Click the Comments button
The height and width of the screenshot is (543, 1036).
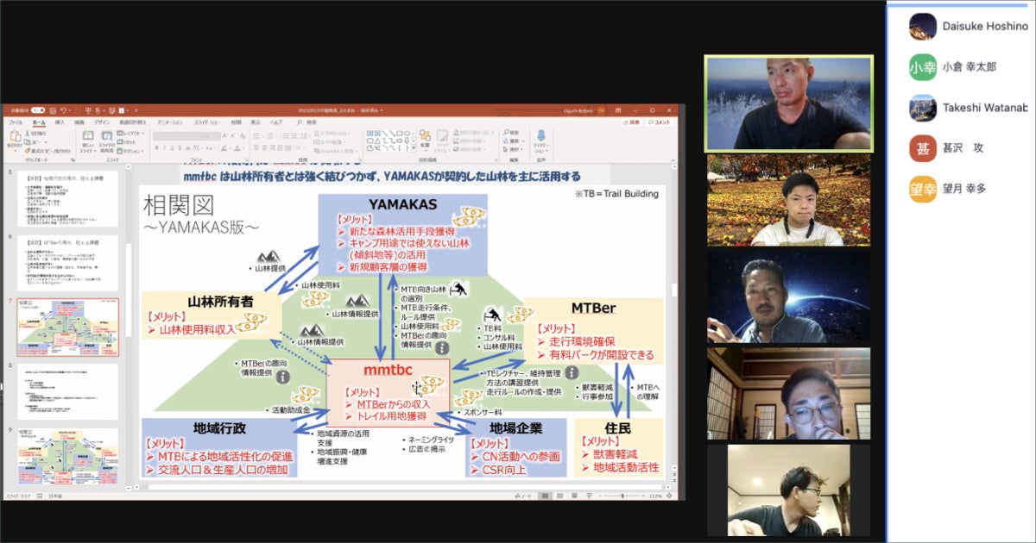click(659, 122)
